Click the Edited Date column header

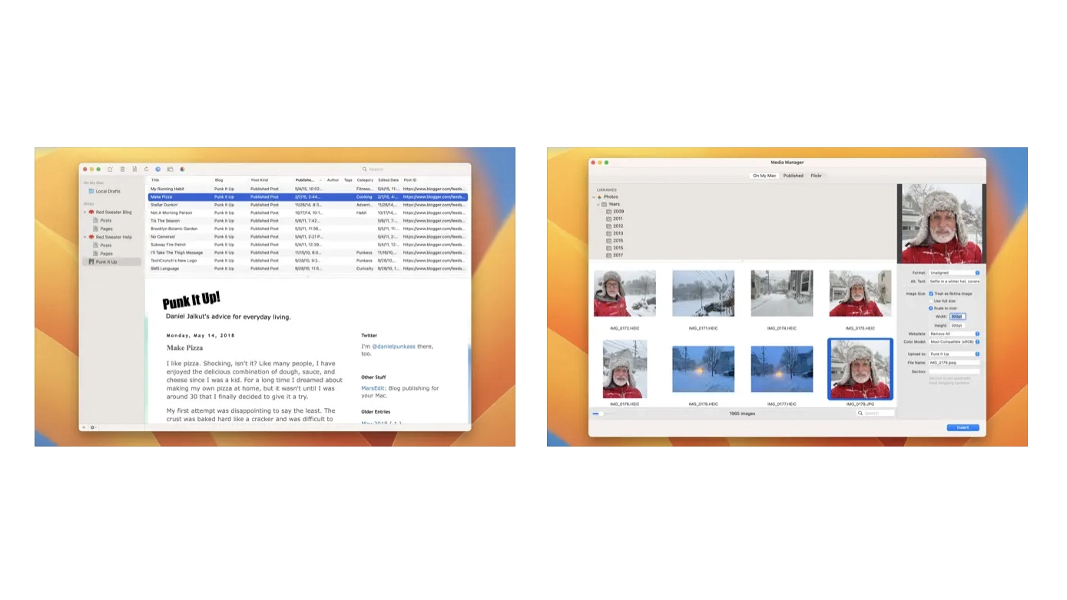click(389, 180)
